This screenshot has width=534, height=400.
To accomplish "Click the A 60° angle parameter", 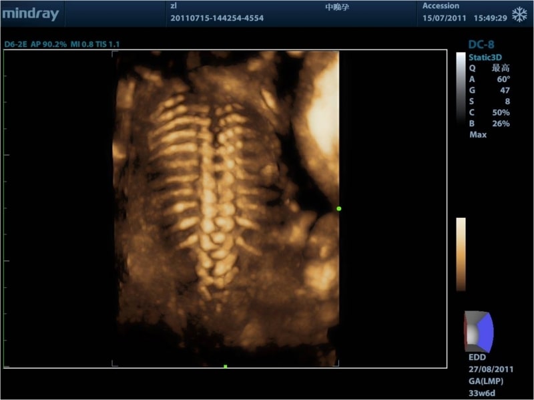I will [489, 79].
